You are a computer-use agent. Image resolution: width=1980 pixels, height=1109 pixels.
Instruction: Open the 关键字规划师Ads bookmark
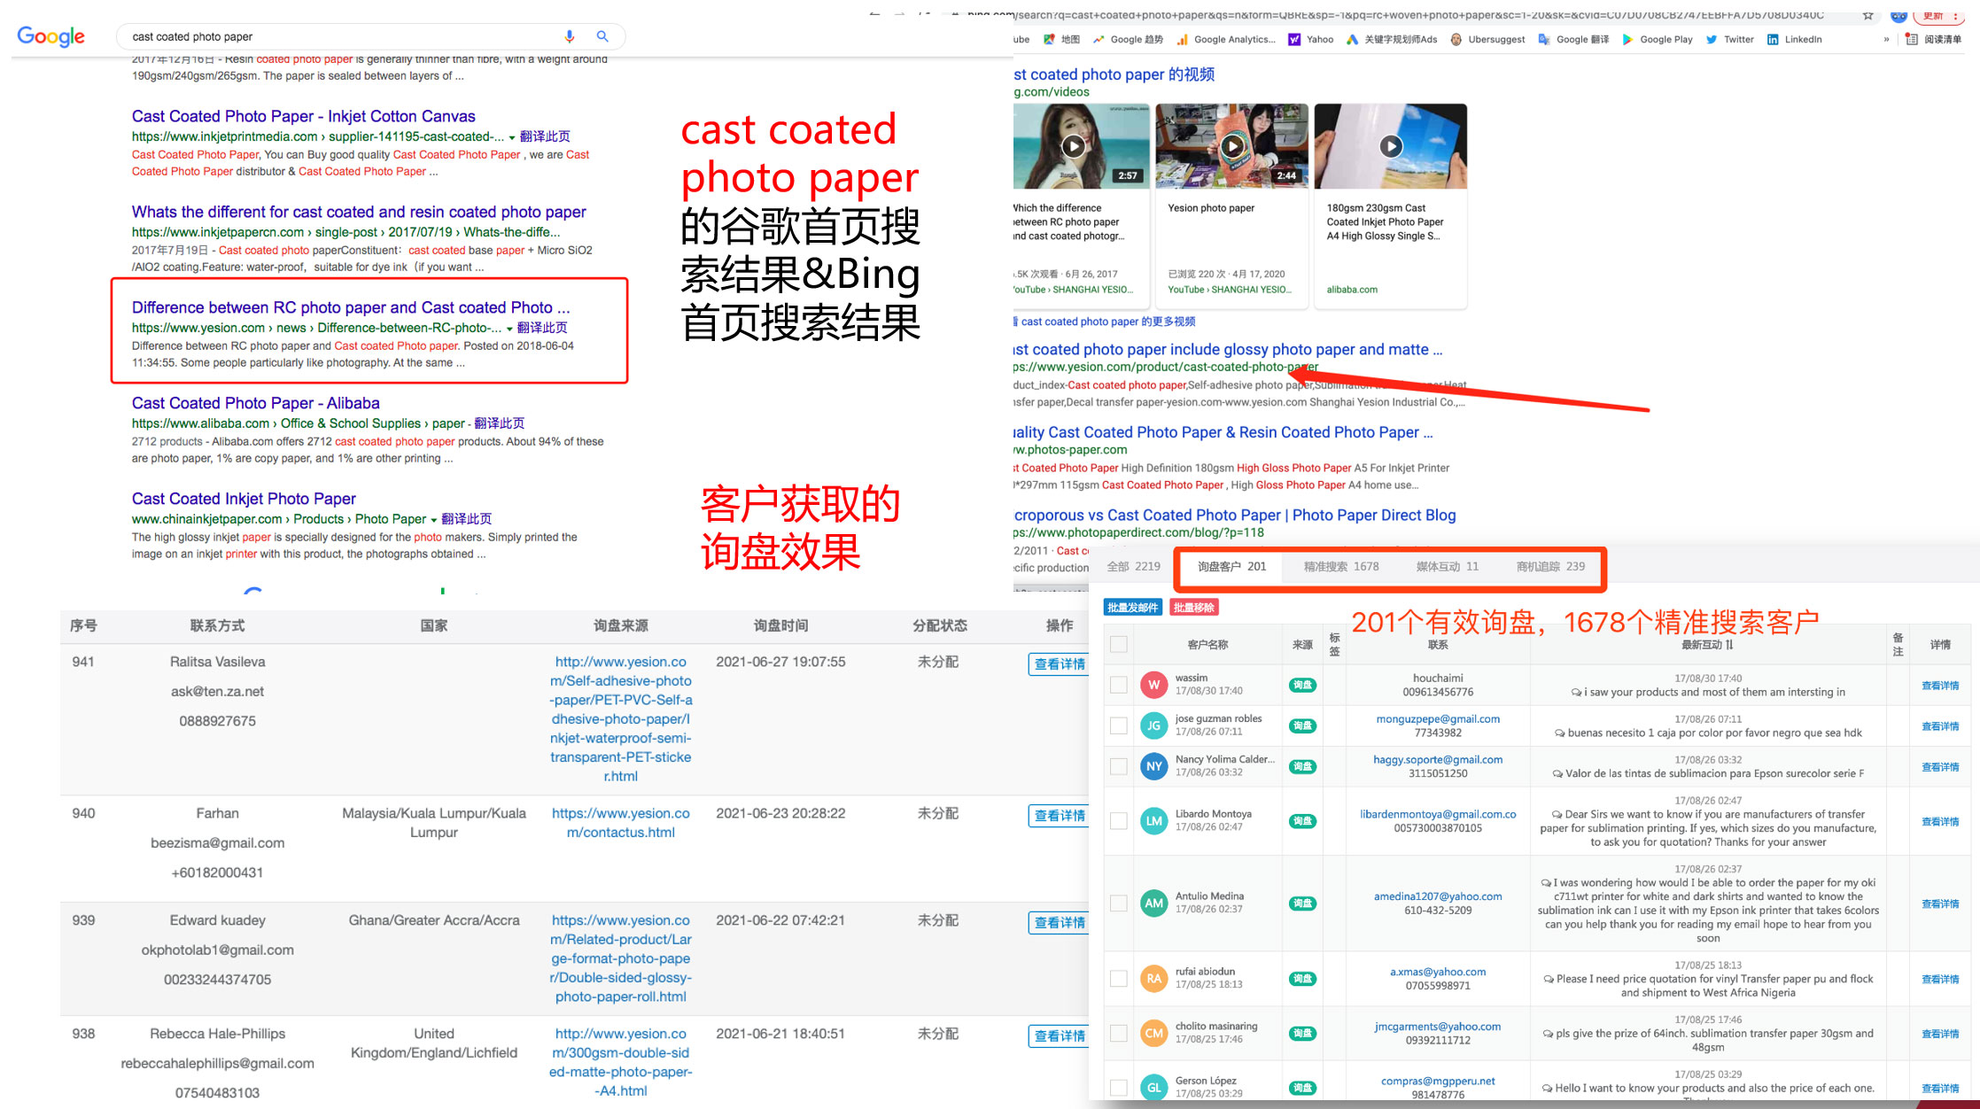click(x=1392, y=39)
